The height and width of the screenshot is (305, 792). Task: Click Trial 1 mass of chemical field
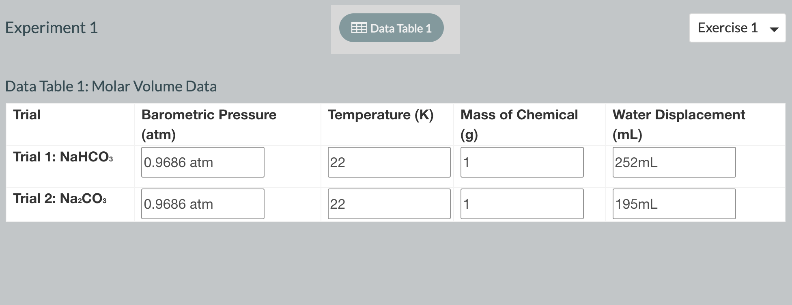[x=522, y=162]
